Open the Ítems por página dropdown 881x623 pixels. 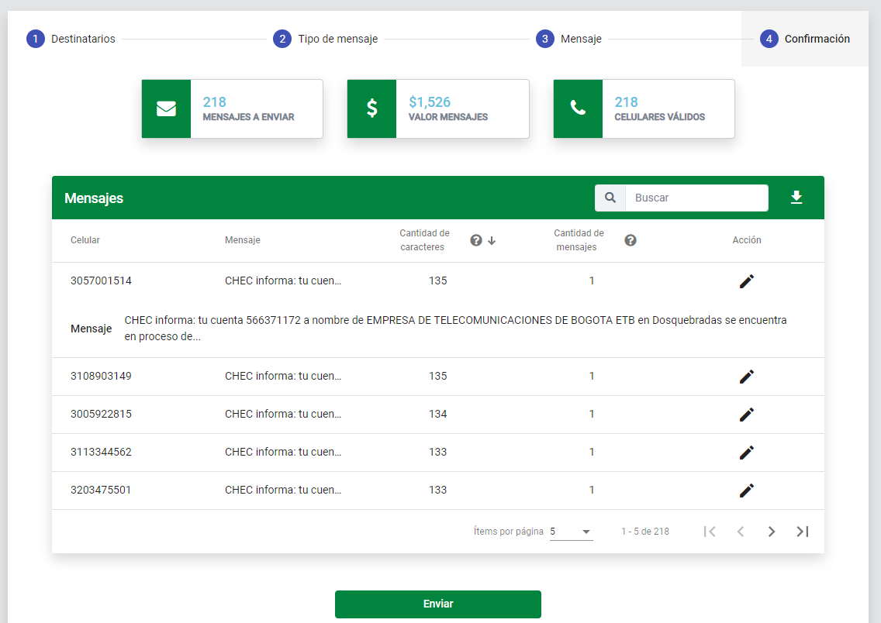coord(571,532)
